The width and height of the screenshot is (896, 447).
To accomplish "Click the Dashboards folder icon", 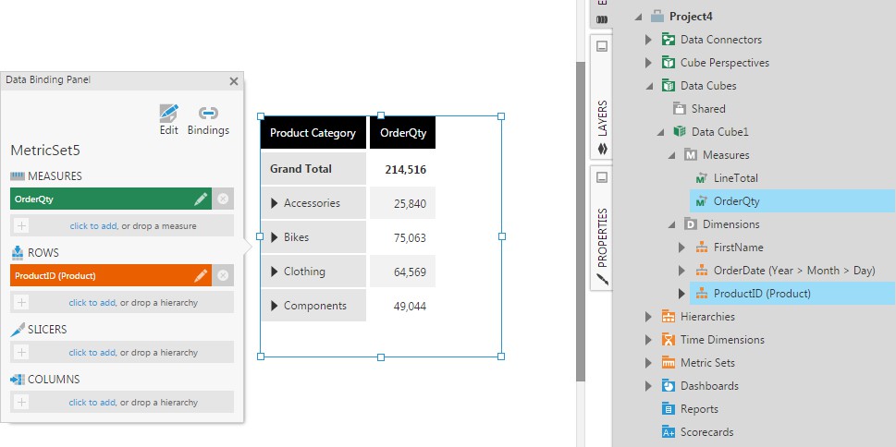I will [x=668, y=386].
